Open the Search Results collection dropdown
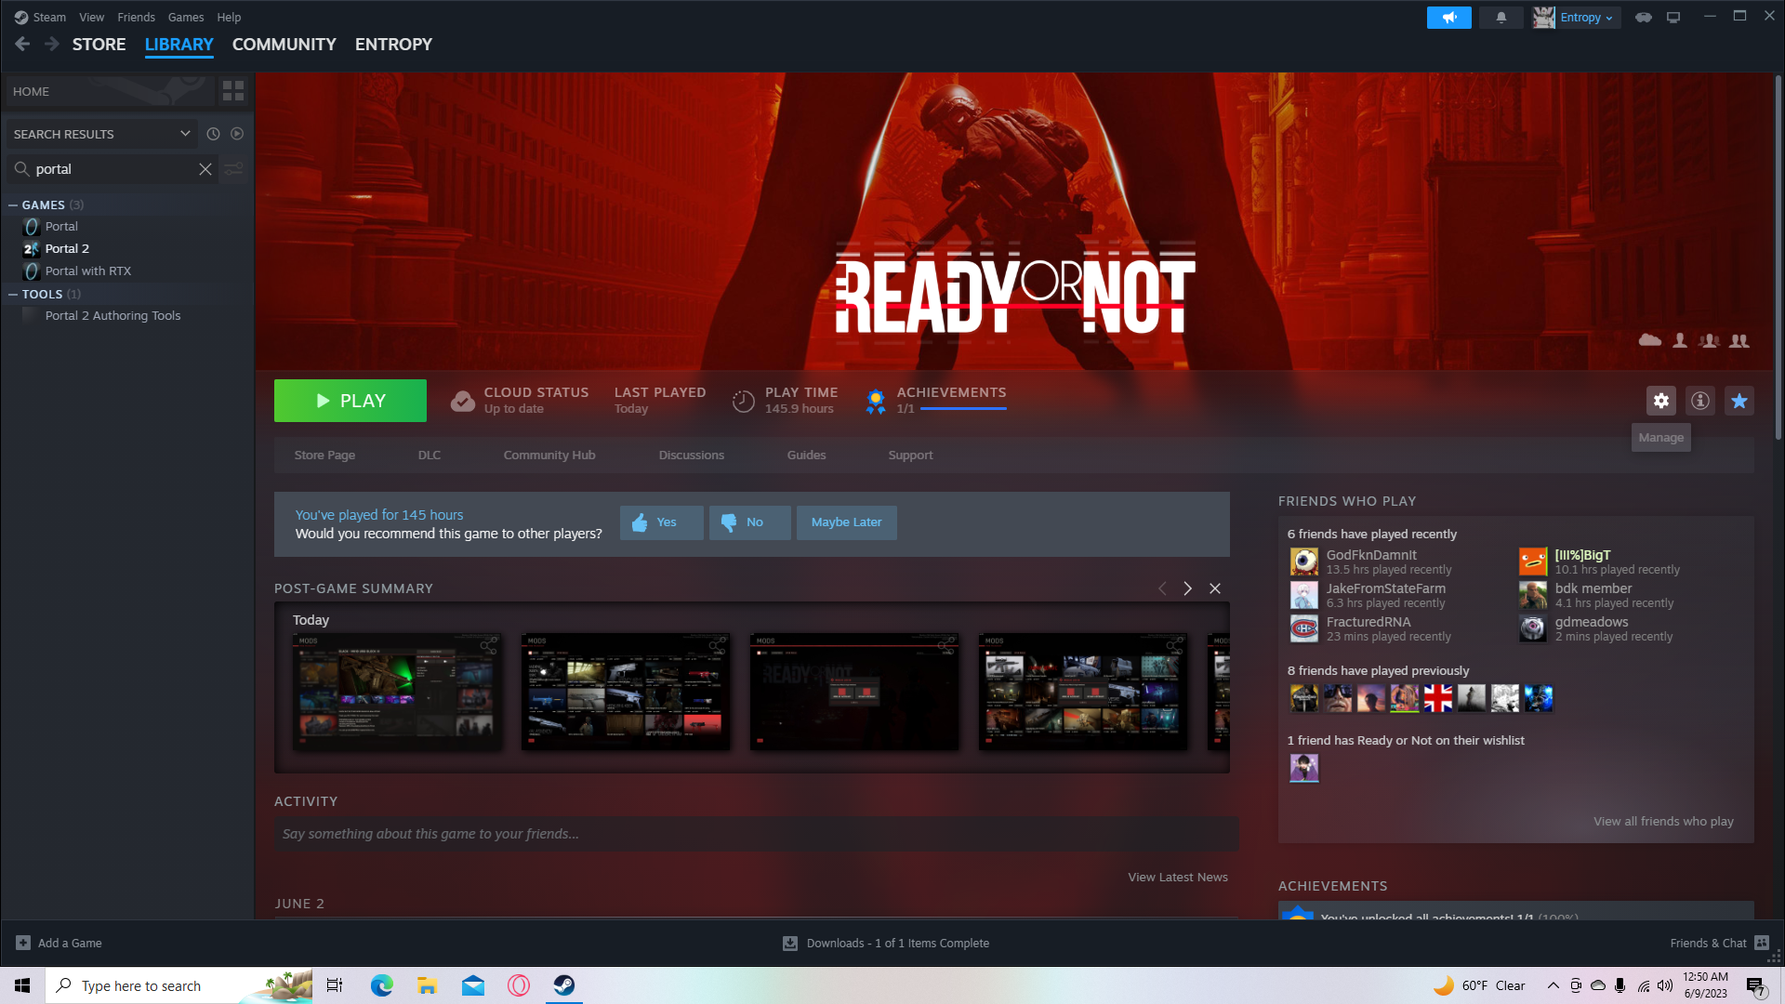 pyautogui.click(x=185, y=134)
